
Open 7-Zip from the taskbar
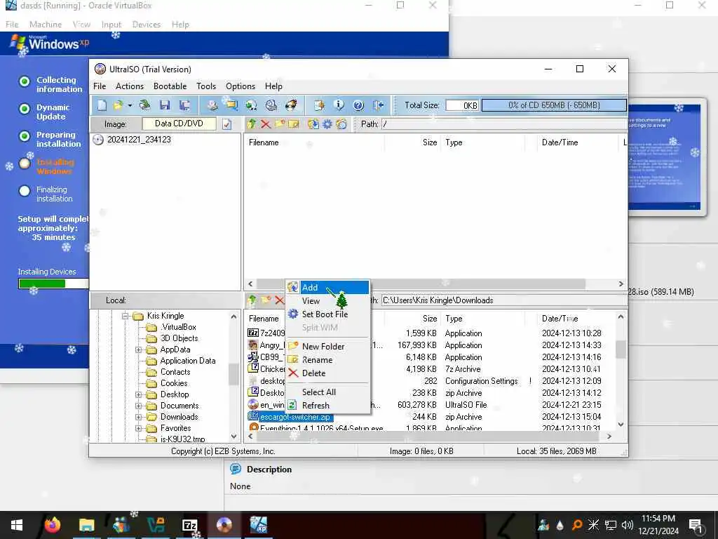pos(189,525)
